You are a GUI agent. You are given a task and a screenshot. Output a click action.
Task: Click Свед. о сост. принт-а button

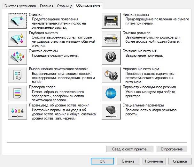pos(130,149)
